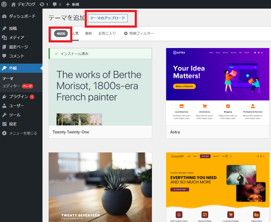
Task: Switch to the 最新 tab
Action: (x=88, y=34)
